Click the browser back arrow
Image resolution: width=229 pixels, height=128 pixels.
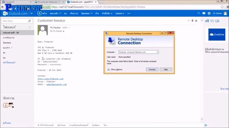click(3, 7)
